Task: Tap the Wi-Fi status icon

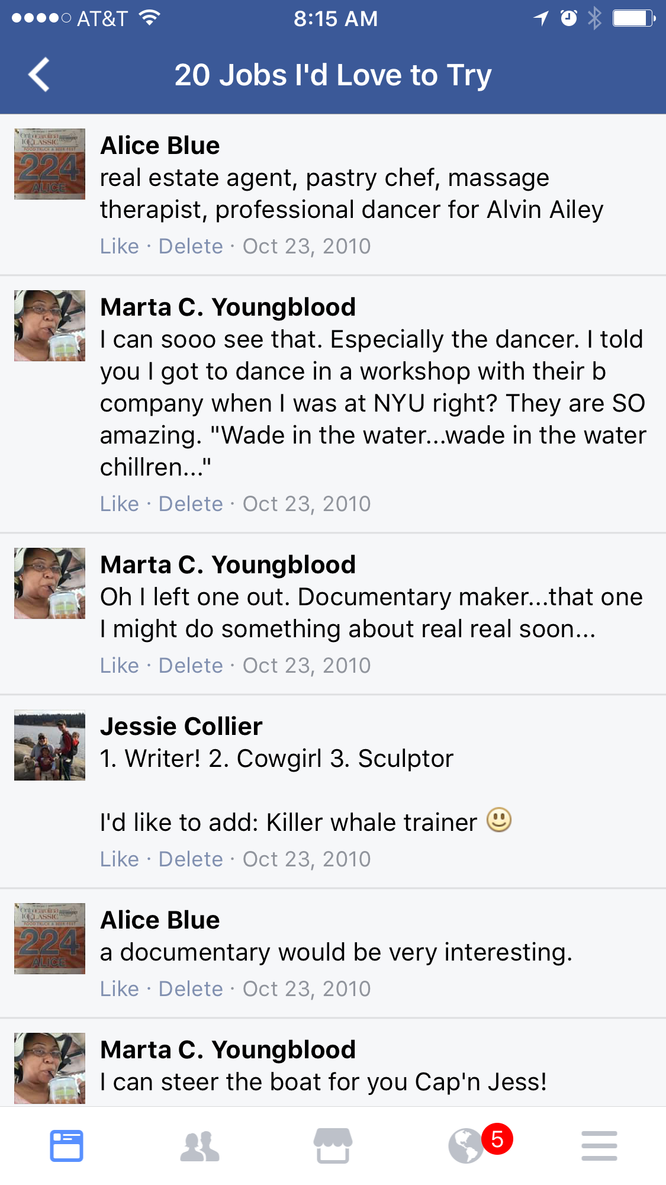Action: [150, 18]
